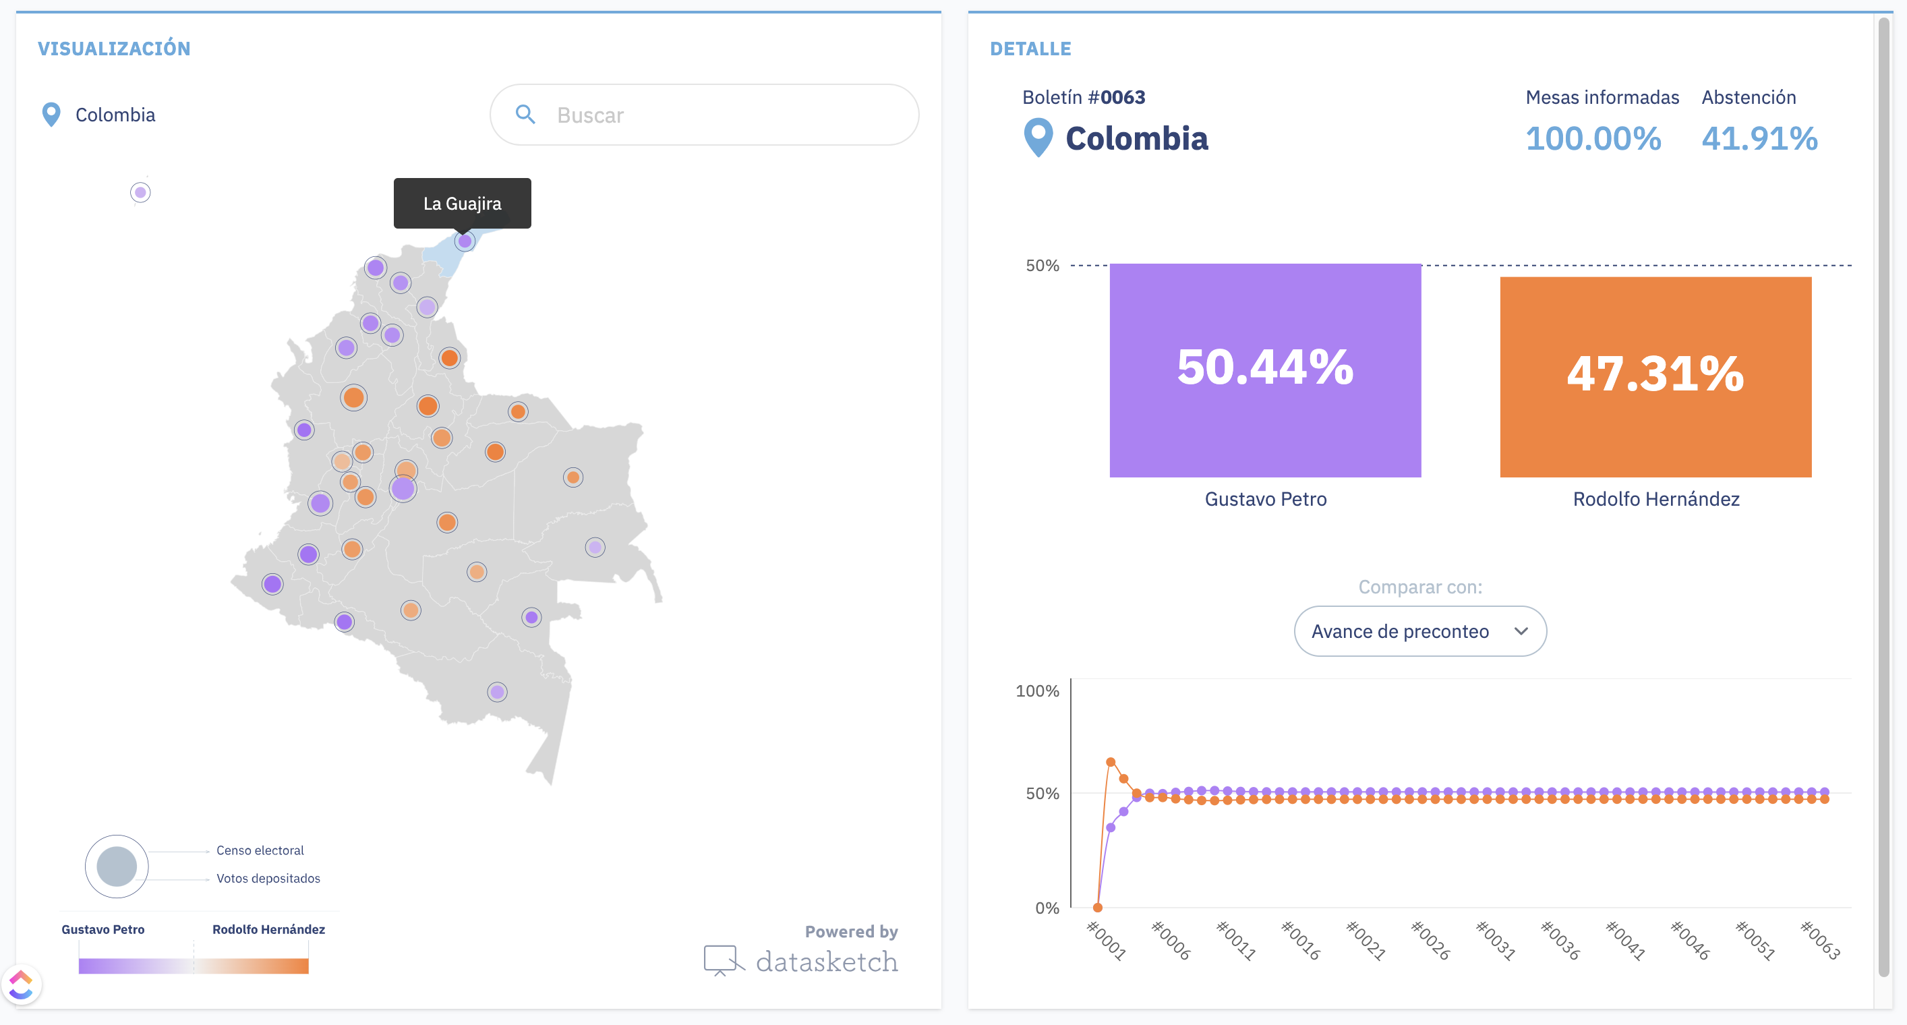Click the Detalle heading
Viewport: 1907px width, 1025px height.
[x=1030, y=49]
